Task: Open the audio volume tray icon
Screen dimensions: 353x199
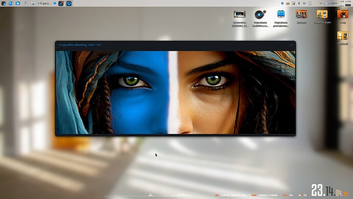Action: (x=304, y=4)
